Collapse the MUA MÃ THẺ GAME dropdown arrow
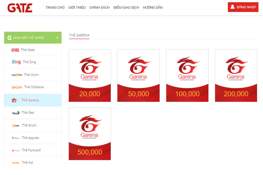The height and width of the screenshot is (175, 263). (57, 38)
